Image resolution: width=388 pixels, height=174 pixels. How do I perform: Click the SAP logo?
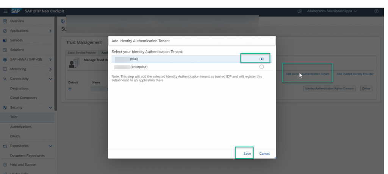tap(16, 11)
